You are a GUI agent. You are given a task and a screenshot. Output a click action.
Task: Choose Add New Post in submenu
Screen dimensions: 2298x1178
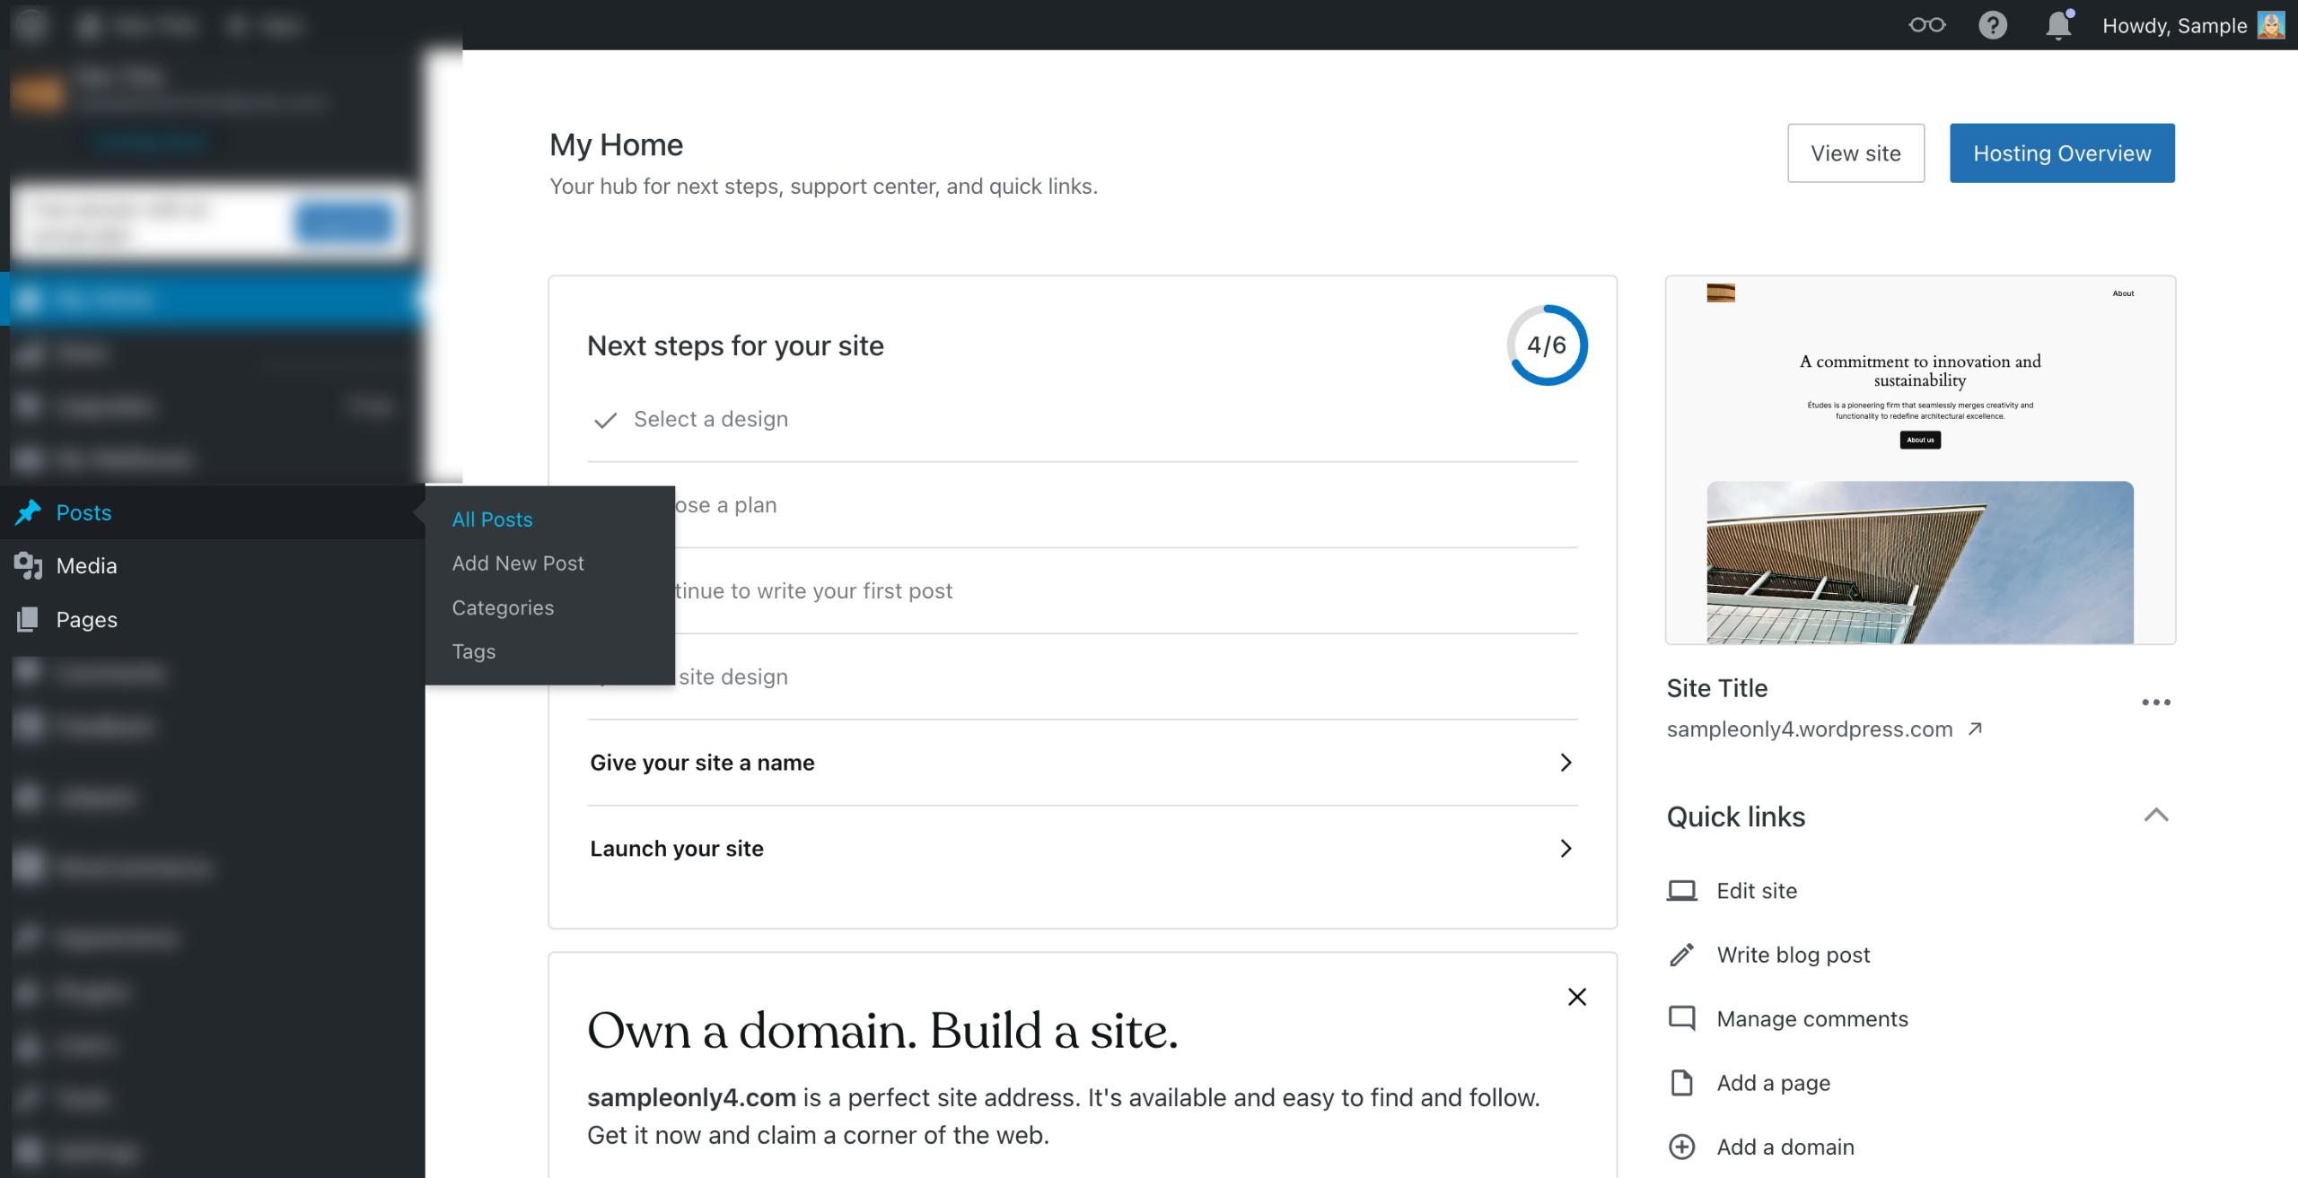tap(518, 563)
